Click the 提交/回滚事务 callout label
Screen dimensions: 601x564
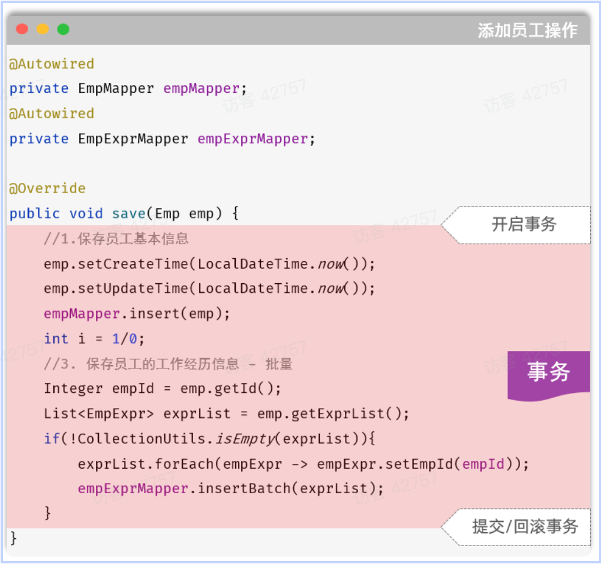pyautogui.click(x=524, y=527)
